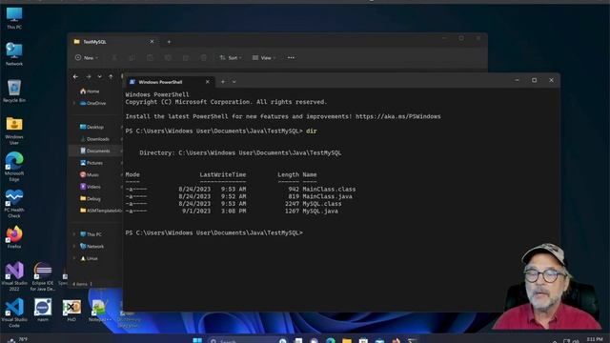The width and height of the screenshot is (610, 343).
Task: Open See more options in Explorer toolbar
Action: (291, 57)
